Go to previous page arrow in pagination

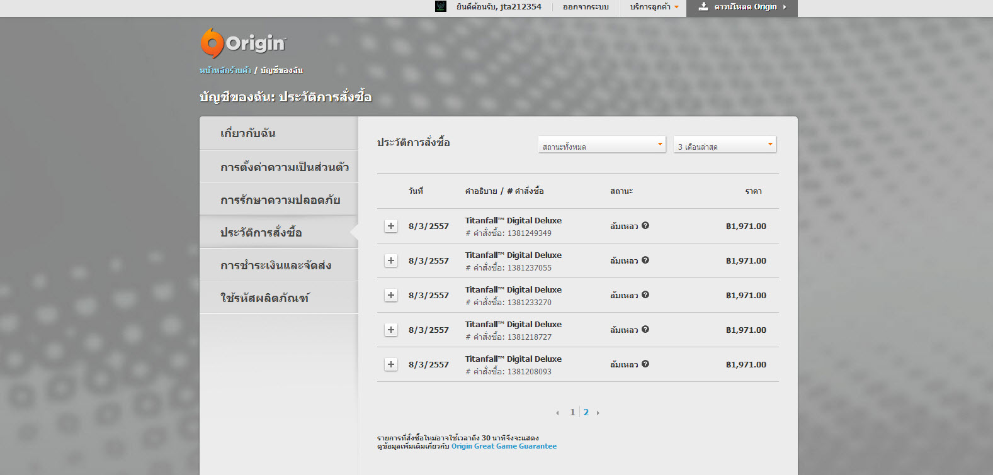[557, 413]
